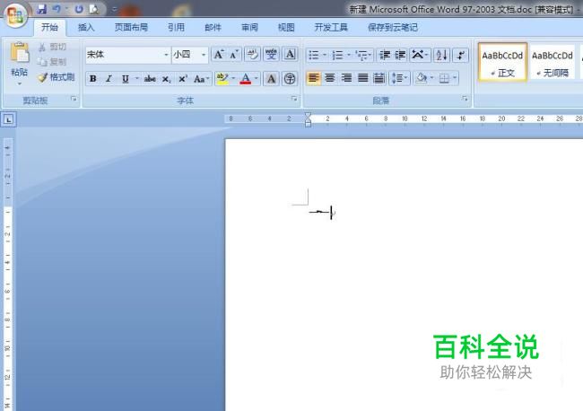Grow the font size
583x411 pixels.
[x=219, y=55]
